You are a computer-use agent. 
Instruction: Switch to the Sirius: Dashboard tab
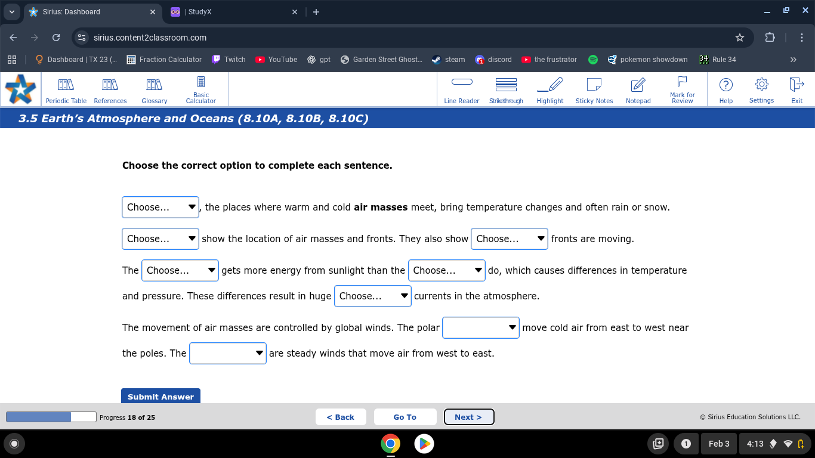point(92,12)
